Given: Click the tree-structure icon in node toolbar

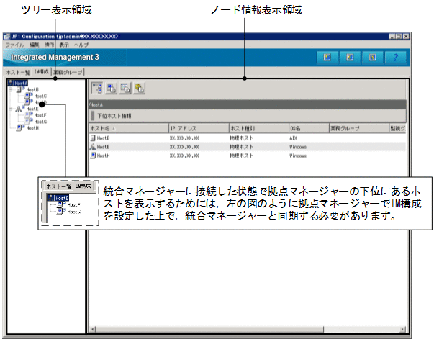Looking at the screenshot, I should [97, 89].
